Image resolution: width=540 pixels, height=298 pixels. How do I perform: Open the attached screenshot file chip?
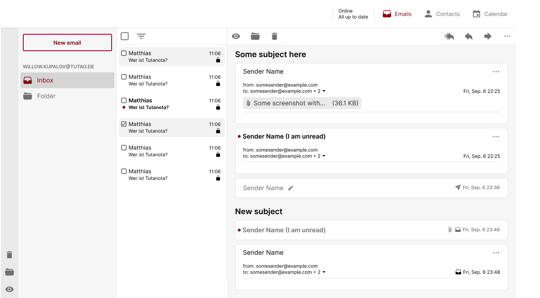tap(302, 103)
